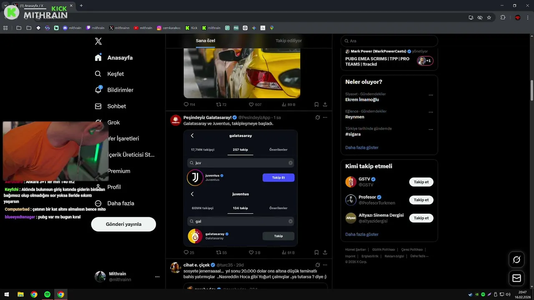Follow Altyazı Sinema Dergisi
534x300 pixels.
click(x=421, y=218)
